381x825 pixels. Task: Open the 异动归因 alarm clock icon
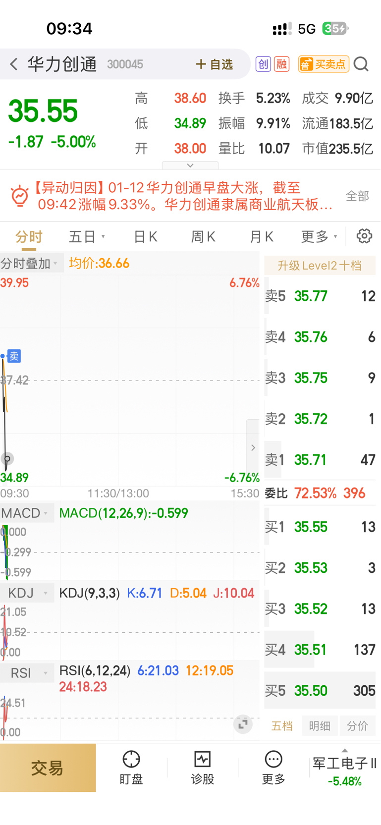coord(20,196)
